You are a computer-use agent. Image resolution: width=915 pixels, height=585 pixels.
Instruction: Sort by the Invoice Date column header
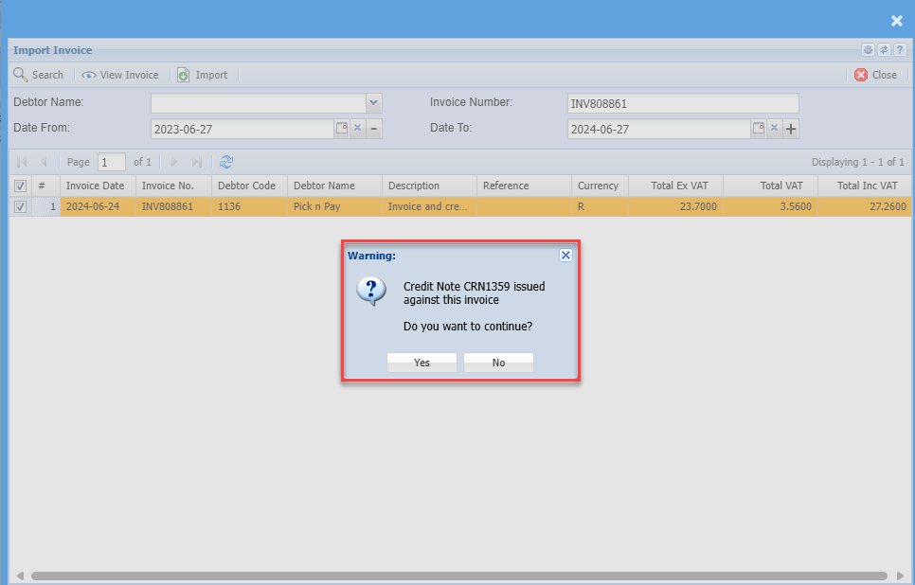tap(95, 186)
